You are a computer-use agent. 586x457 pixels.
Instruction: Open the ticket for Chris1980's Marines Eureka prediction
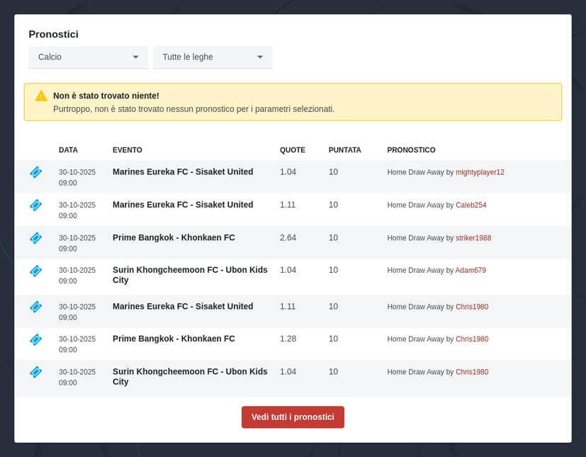(35, 307)
